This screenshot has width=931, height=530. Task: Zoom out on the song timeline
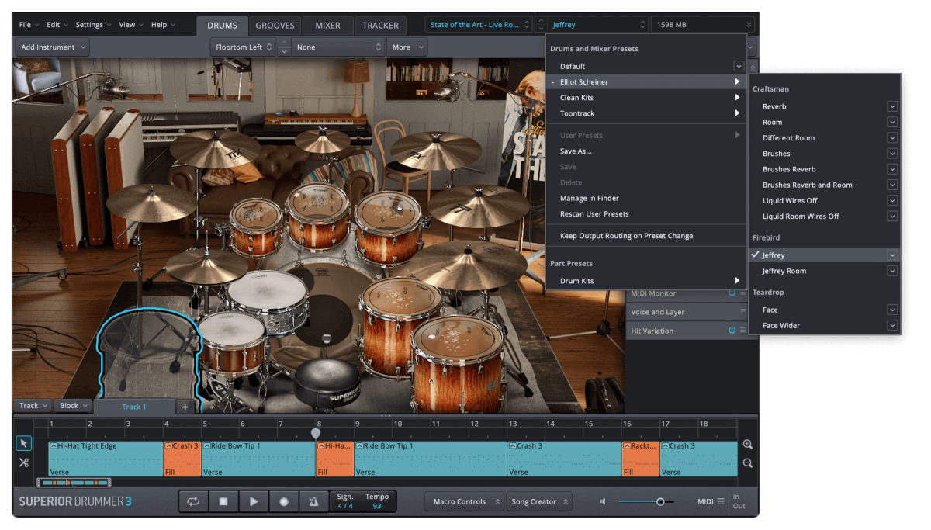coord(747,463)
